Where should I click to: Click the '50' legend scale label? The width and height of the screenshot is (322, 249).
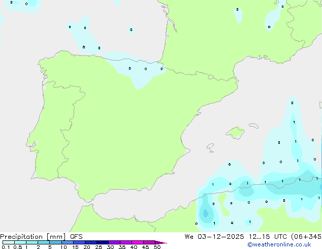pyautogui.click(x=157, y=247)
